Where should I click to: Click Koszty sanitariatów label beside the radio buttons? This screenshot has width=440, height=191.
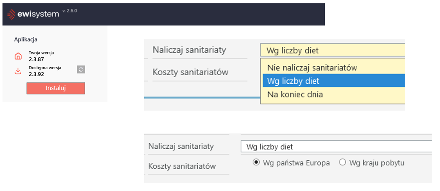point(182,166)
